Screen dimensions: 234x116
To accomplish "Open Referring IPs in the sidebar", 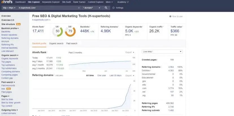I will point(7,45).
